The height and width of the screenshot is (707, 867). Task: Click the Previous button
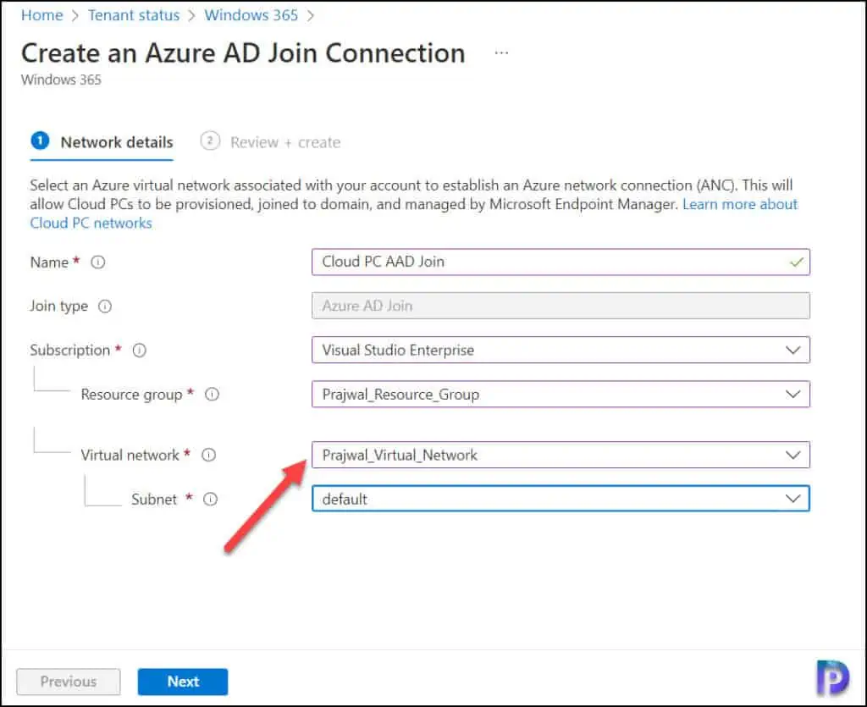[x=69, y=682]
